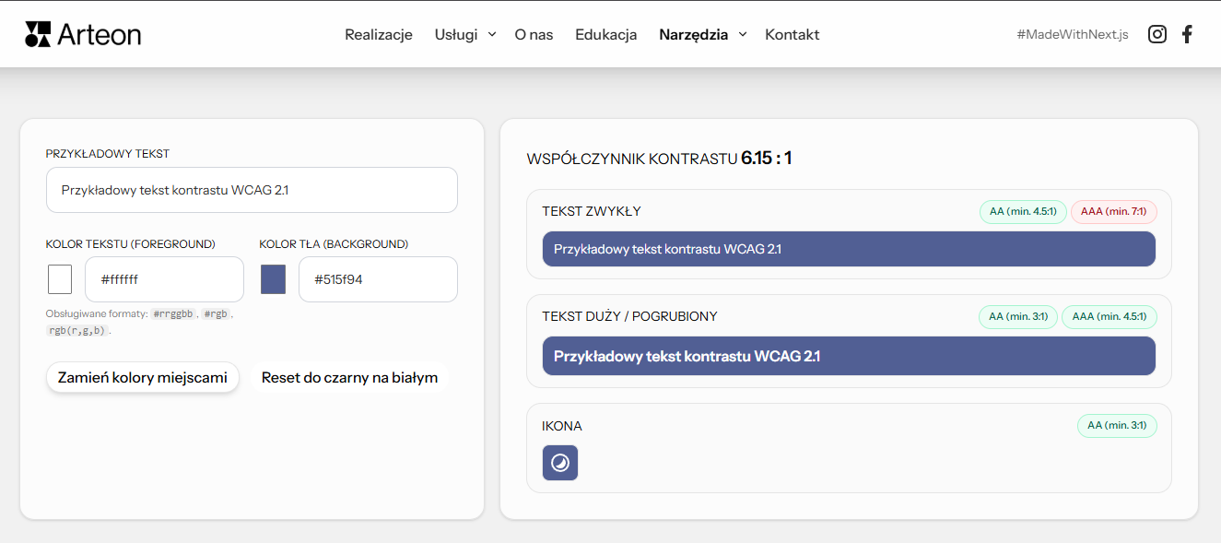Screen dimensions: 1221x543
Task: Open the Instagram profile icon
Action: [1157, 33]
